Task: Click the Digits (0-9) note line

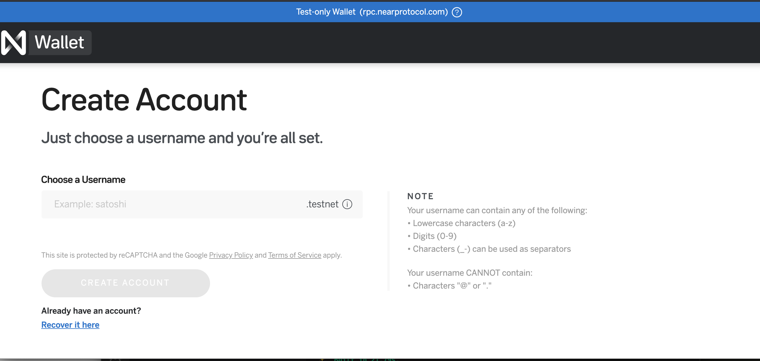Action: 434,236
